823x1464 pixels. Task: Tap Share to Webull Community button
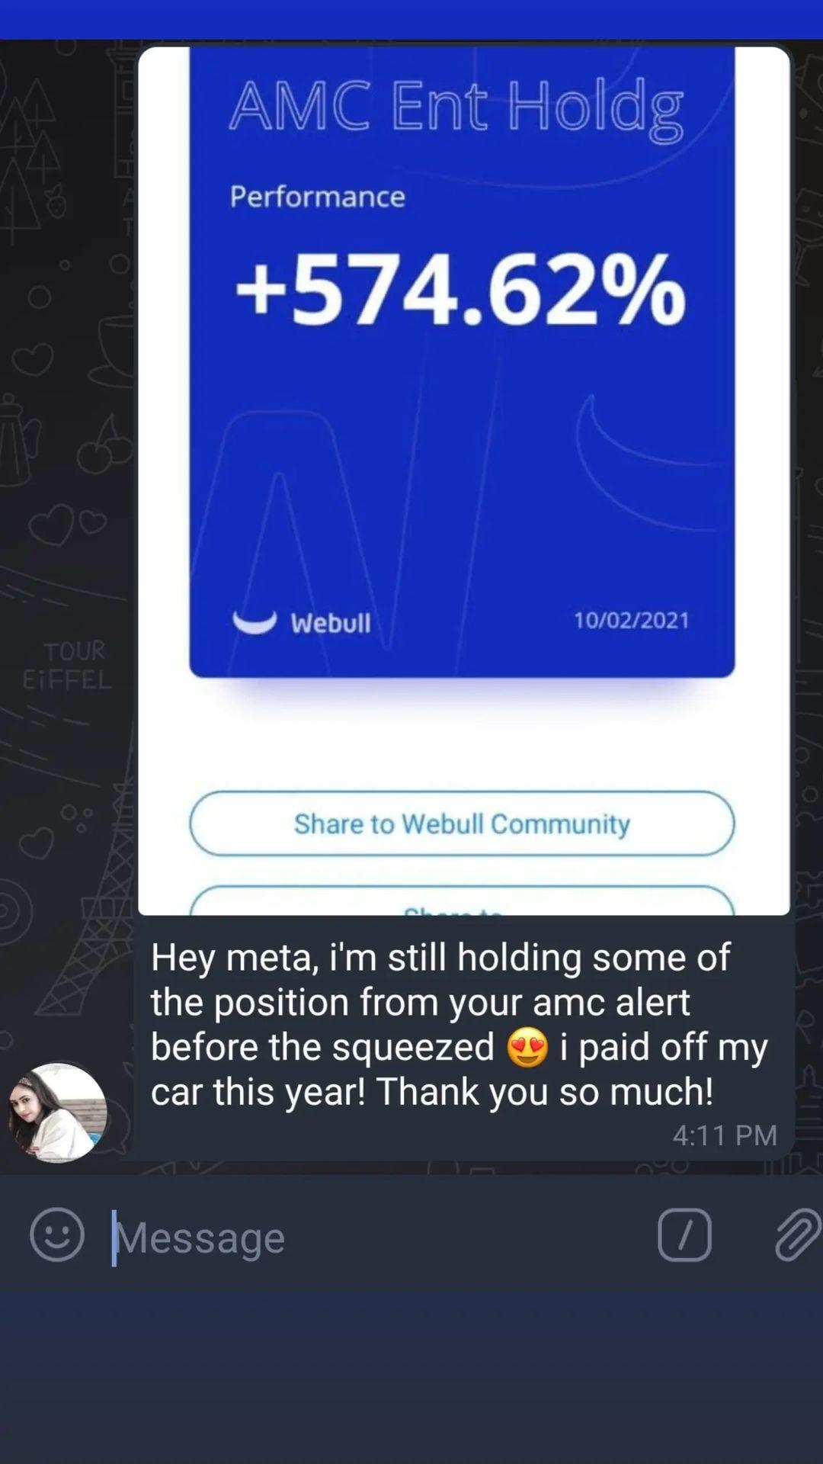click(462, 823)
